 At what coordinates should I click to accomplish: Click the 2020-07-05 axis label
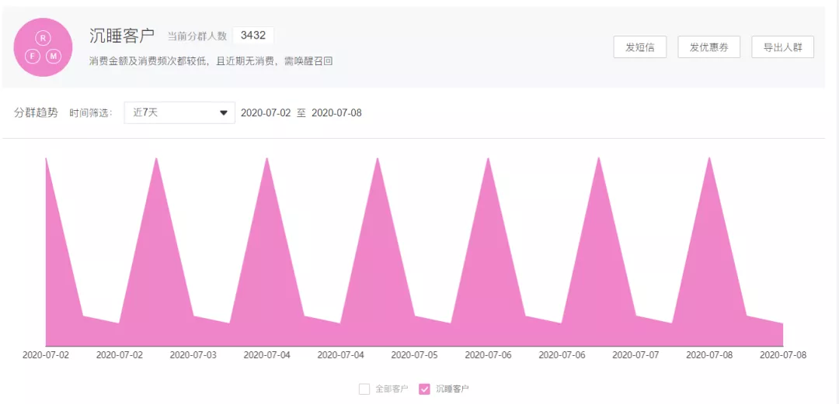click(414, 355)
